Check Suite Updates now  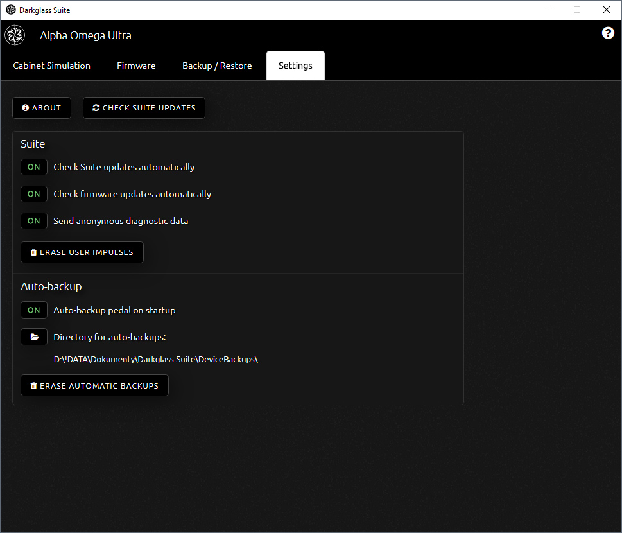tap(144, 108)
